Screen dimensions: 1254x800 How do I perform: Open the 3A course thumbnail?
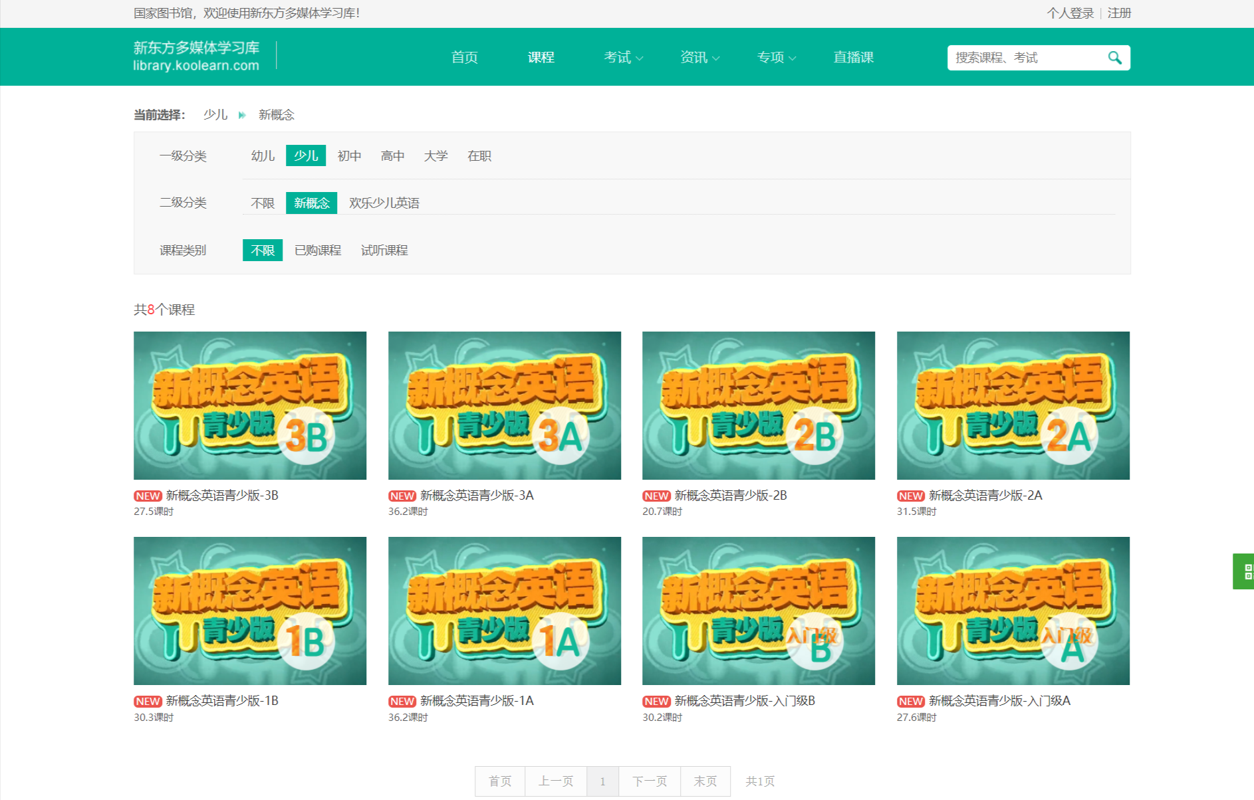click(505, 405)
